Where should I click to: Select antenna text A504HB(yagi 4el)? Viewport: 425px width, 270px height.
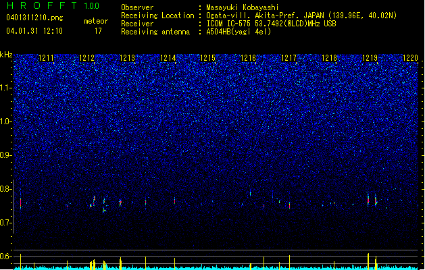239,32
